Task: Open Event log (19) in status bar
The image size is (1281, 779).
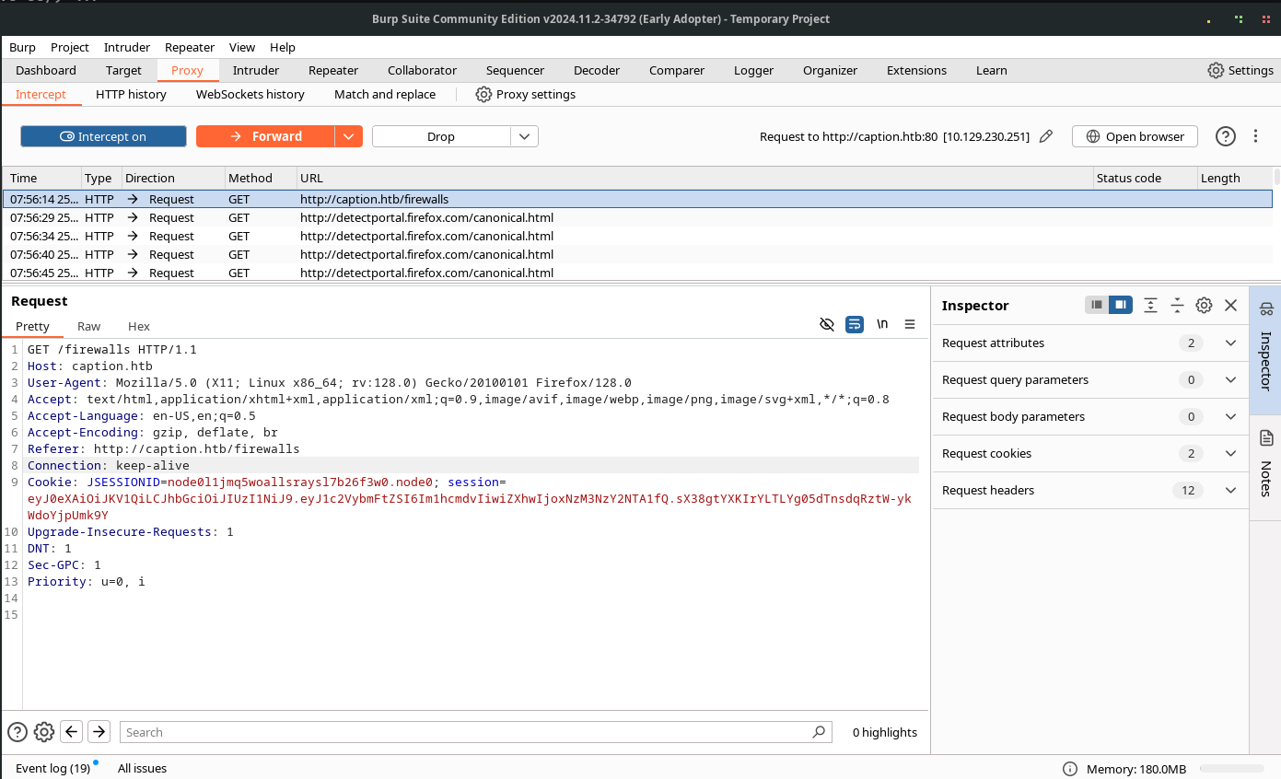Action: pyautogui.click(x=52, y=768)
